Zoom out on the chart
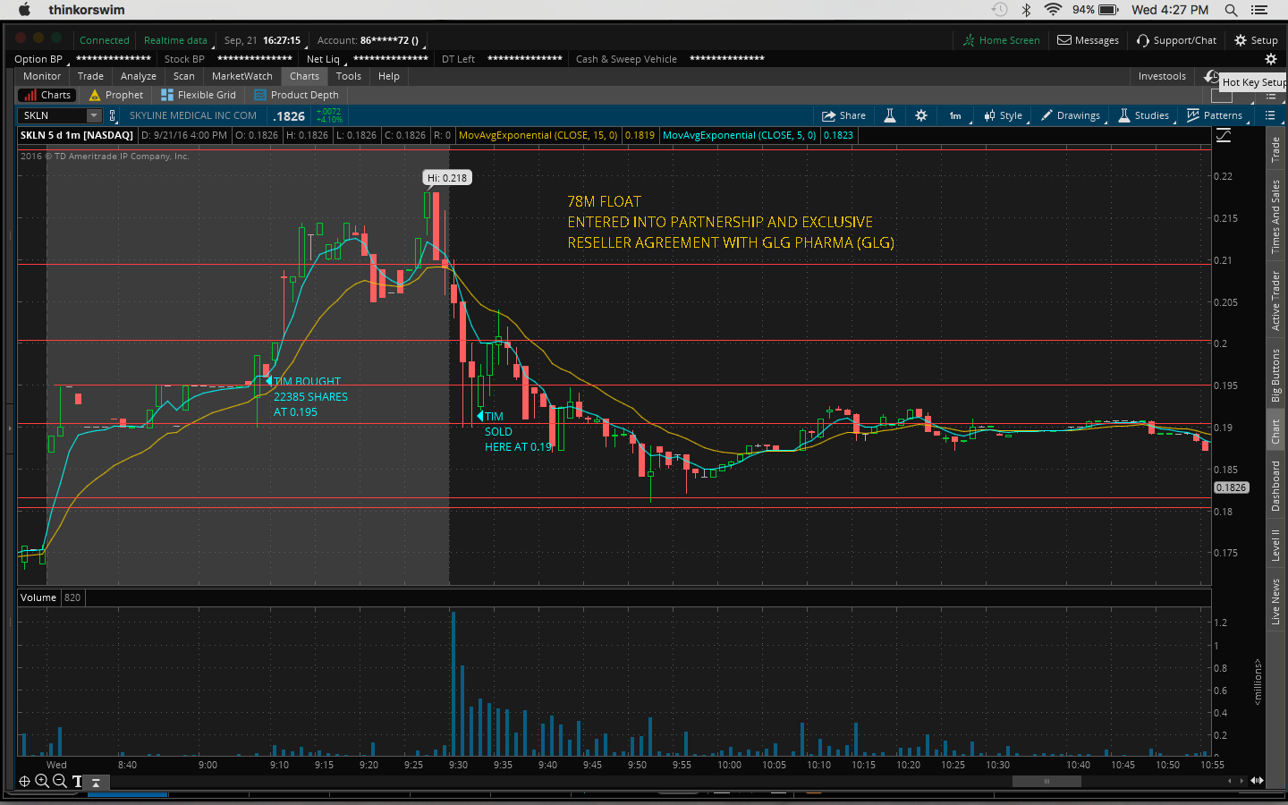Image resolution: width=1288 pixels, height=805 pixels. (59, 781)
